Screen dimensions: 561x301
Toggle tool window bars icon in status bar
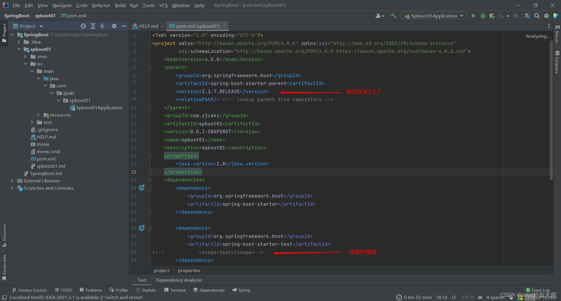point(4,297)
